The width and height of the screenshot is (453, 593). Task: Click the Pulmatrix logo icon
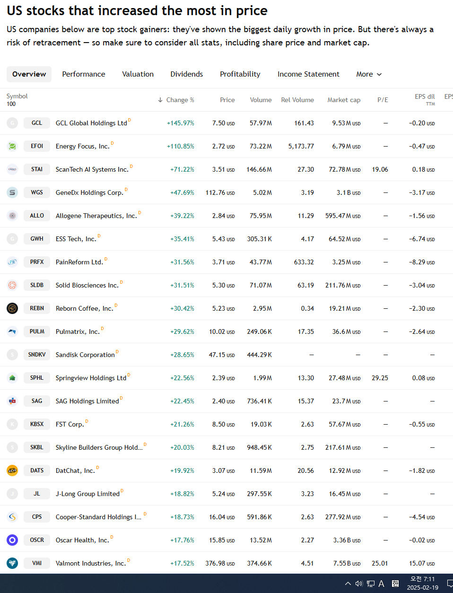12,331
